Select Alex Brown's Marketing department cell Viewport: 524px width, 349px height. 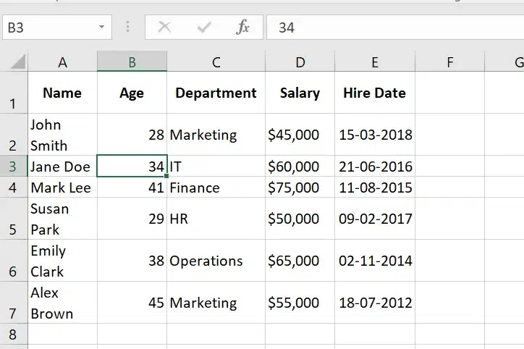[x=216, y=303]
